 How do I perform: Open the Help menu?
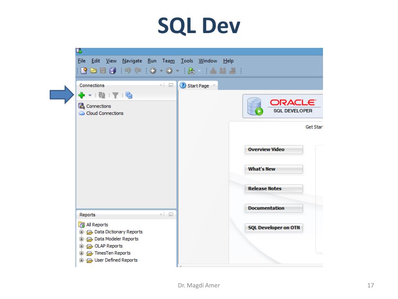tap(228, 61)
